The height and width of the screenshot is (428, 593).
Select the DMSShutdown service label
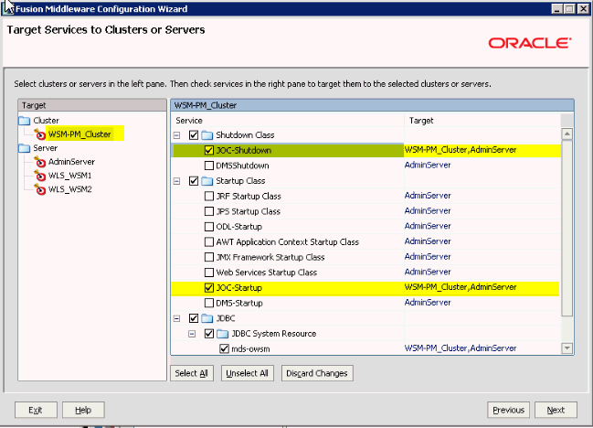coord(242,166)
